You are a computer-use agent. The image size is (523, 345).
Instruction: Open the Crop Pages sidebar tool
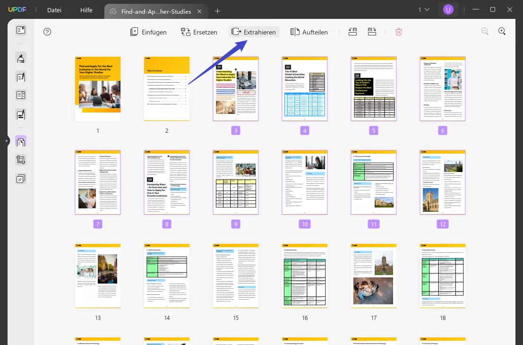click(x=21, y=160)
